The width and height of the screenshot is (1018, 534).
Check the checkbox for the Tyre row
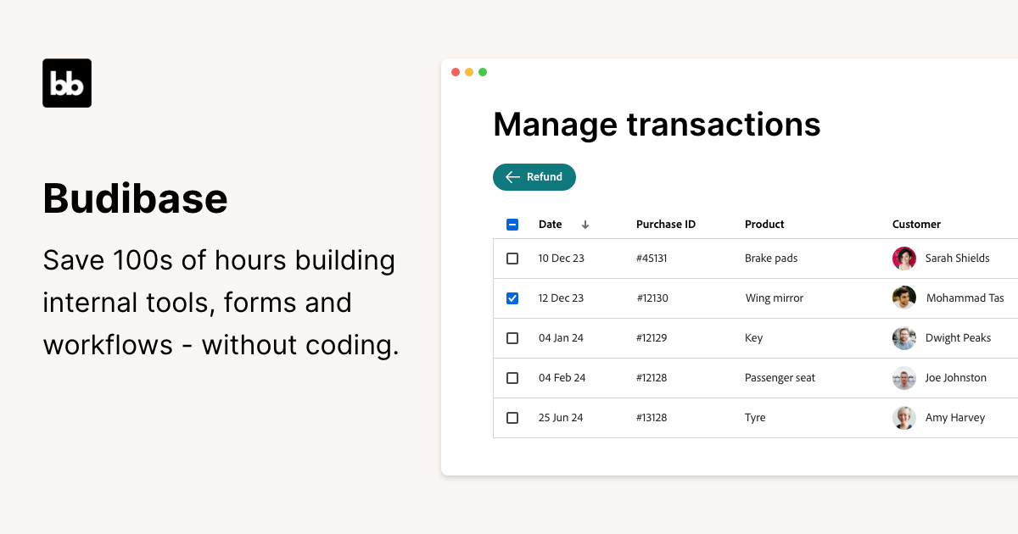point(512,417)
